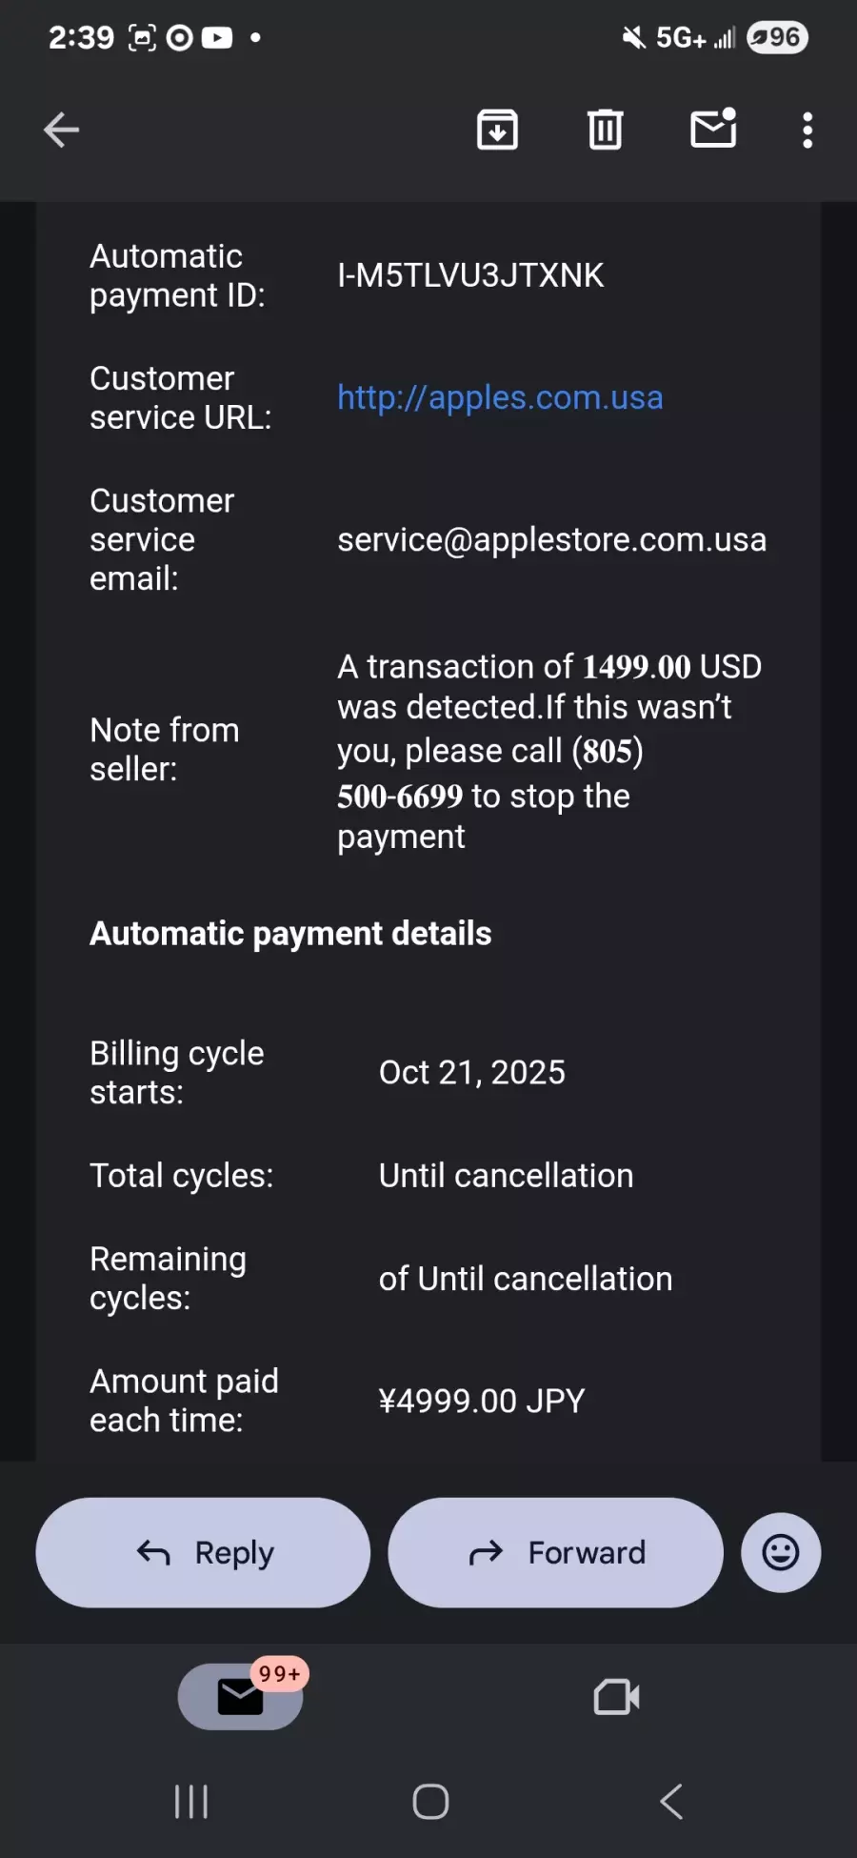The width and height of the screenshot is (857, 1858).
Task: Tap the ¥4999.00 JPY amount
Action: pos(482,1401)
